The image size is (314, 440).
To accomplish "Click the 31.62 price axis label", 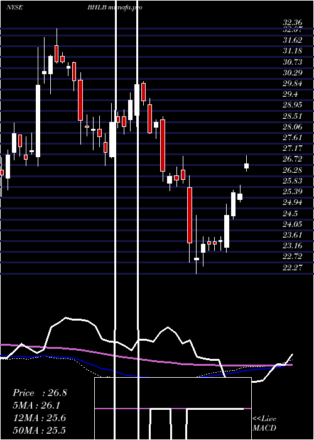I will pyautogui.click(x=293, y=40).
